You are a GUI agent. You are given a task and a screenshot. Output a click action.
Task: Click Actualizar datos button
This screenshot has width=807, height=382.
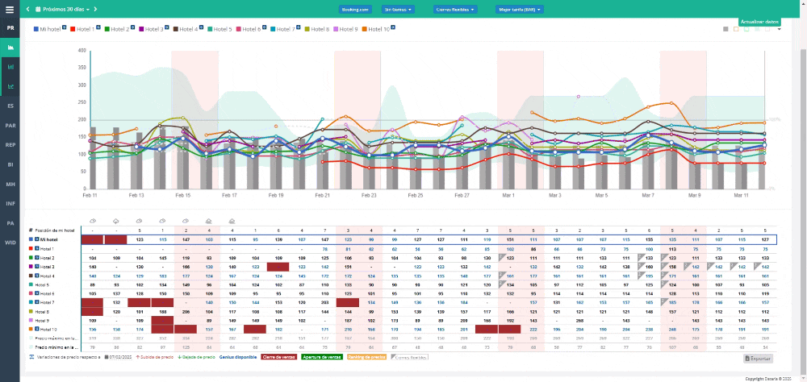coord(759,22)
